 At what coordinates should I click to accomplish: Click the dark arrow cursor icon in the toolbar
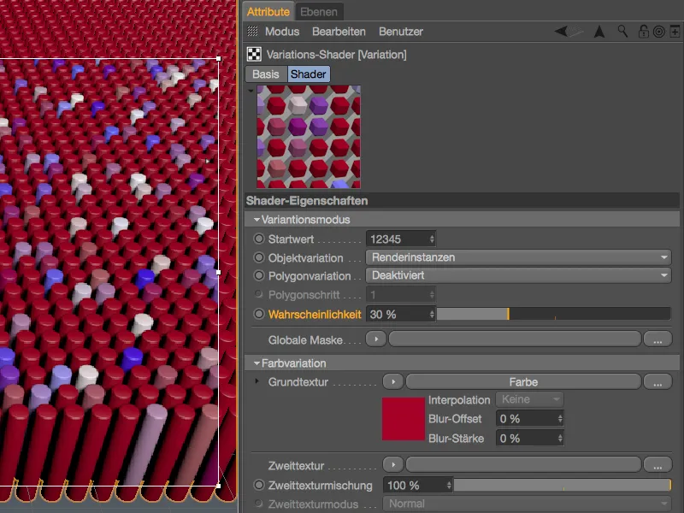pos(598,32)
